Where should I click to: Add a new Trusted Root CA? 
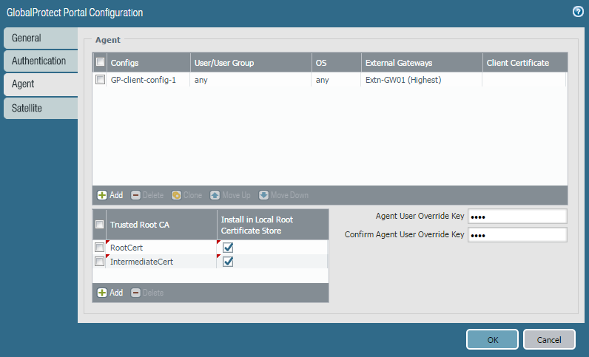pyautogui.click(x=110, y=293)
